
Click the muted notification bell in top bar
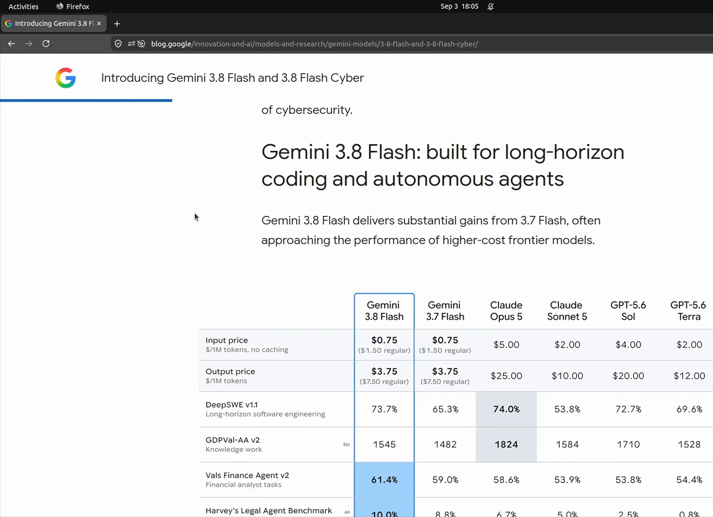pyautogui.click(x=490, y=6)
